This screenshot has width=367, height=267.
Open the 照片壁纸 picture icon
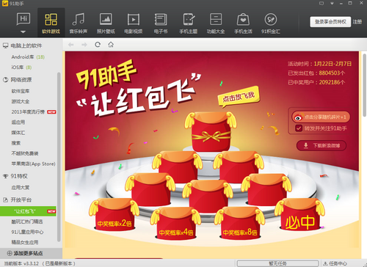[x=106, y=20]
